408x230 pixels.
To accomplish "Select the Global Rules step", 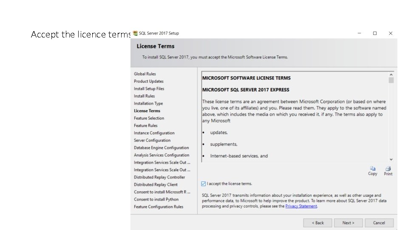I will (x=144, y=74).
